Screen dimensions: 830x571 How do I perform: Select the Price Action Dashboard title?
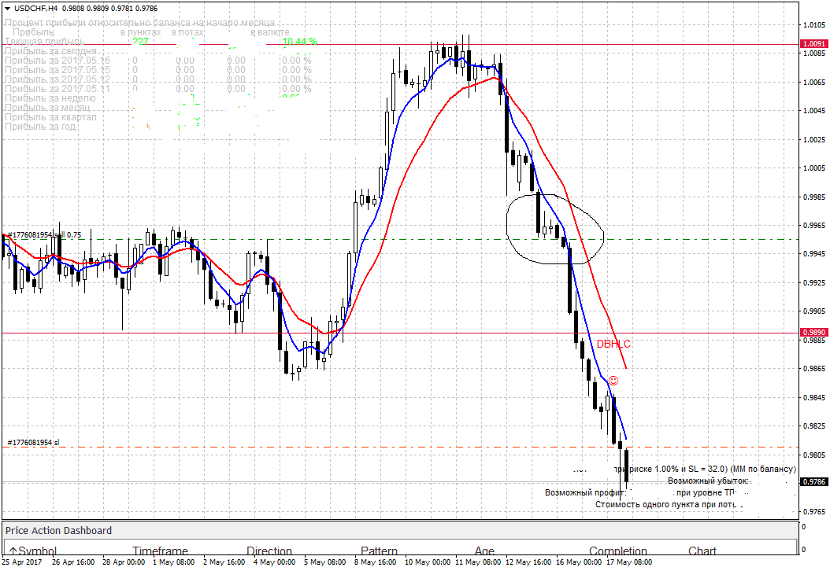[59, 530]
